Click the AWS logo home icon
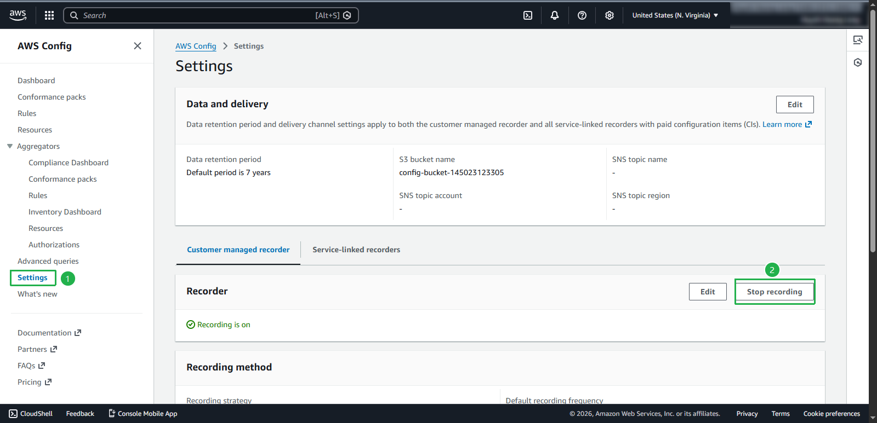Viewport: 877px width, 423px height. click(x=18, y=15)
